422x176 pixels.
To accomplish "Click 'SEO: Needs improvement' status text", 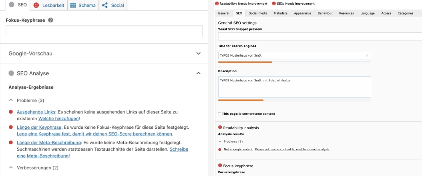I will click(x=295, y=4).
